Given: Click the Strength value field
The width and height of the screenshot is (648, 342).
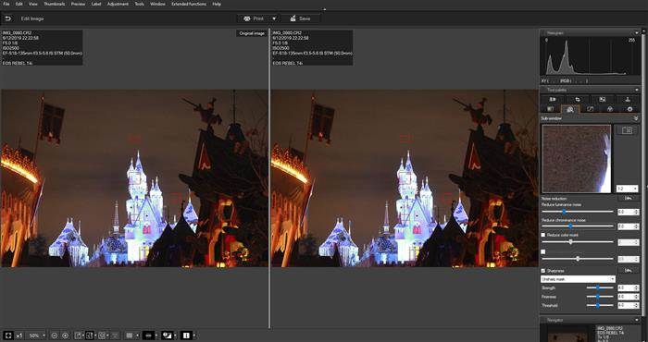Looking at the screenshot, I should 629,287.
